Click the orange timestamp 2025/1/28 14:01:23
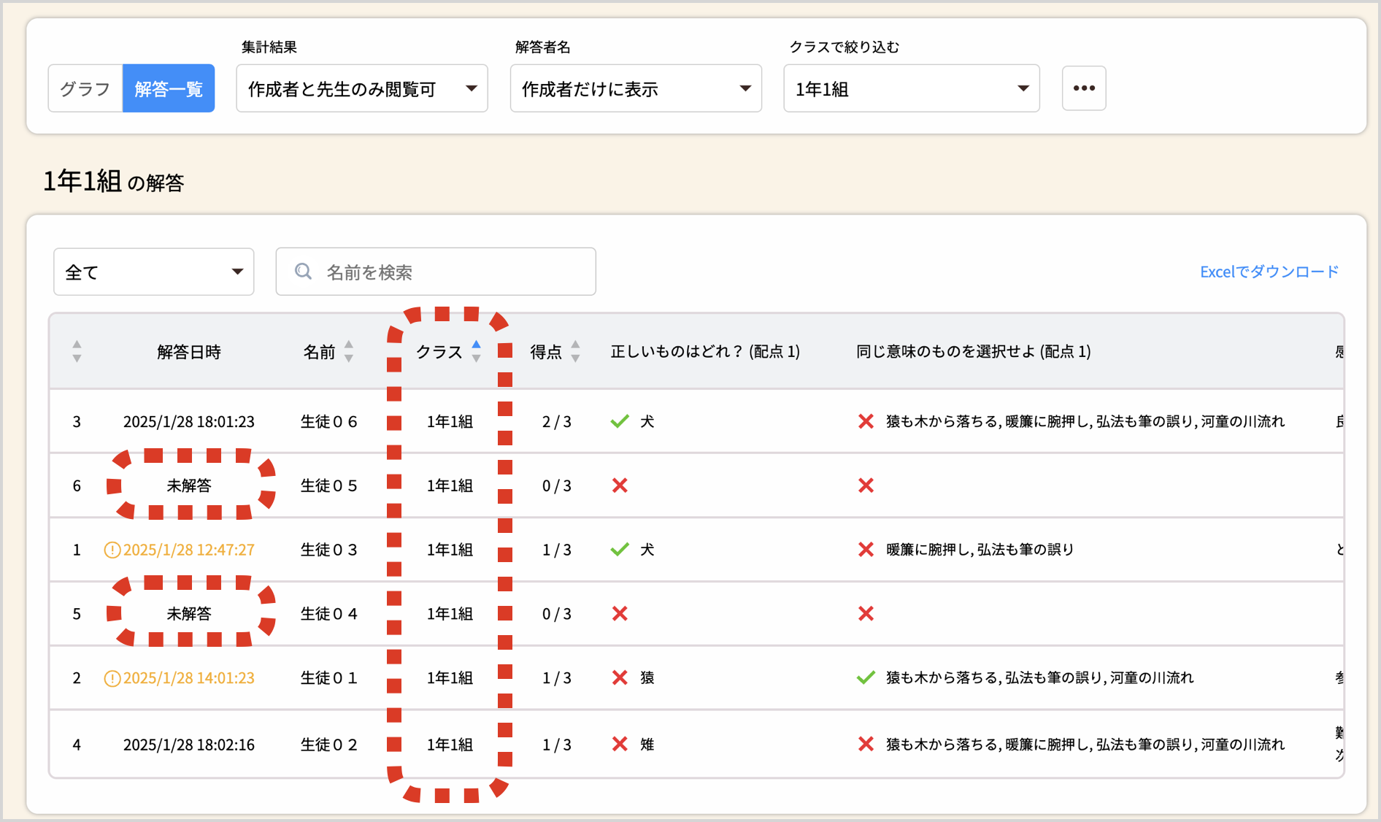Image resolution: width=1381 pixels, height=822 pixels. 189,678
